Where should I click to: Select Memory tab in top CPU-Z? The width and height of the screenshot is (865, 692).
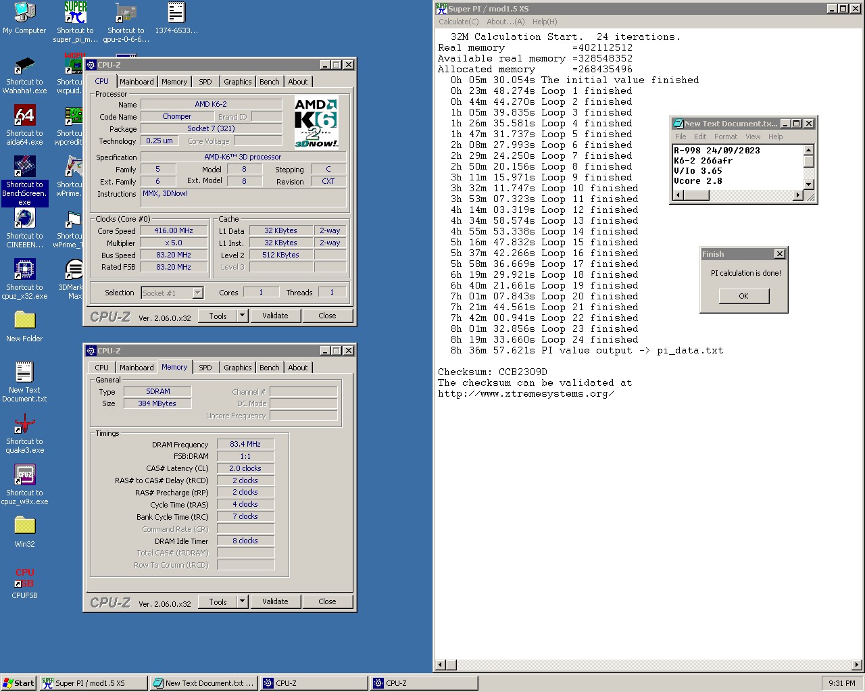point(174,82)
